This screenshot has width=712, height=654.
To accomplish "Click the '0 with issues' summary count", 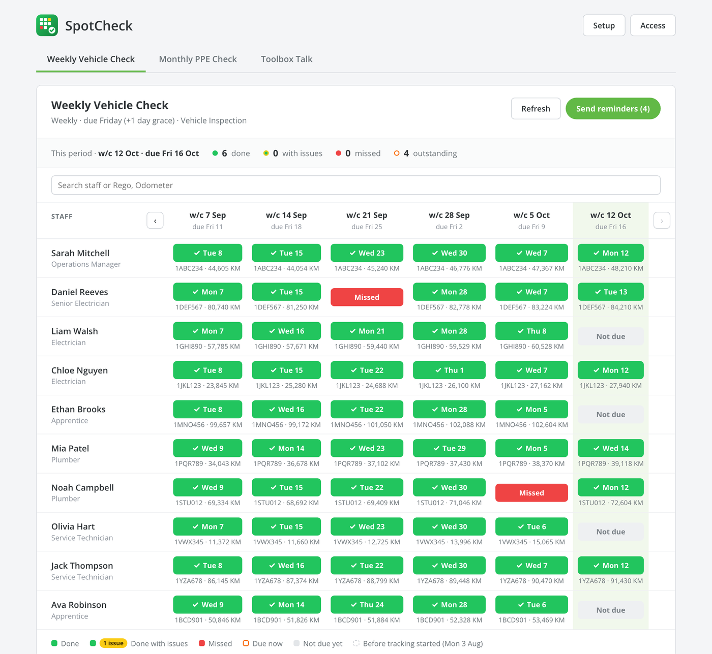I will pos(292,153).
